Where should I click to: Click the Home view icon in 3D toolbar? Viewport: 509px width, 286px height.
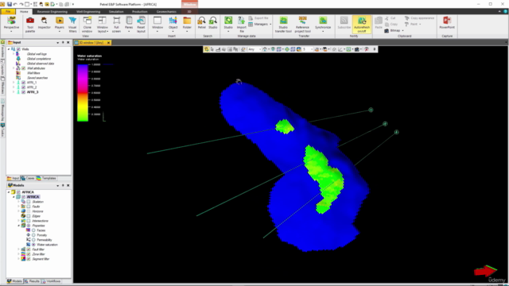[x=265, y=49]
